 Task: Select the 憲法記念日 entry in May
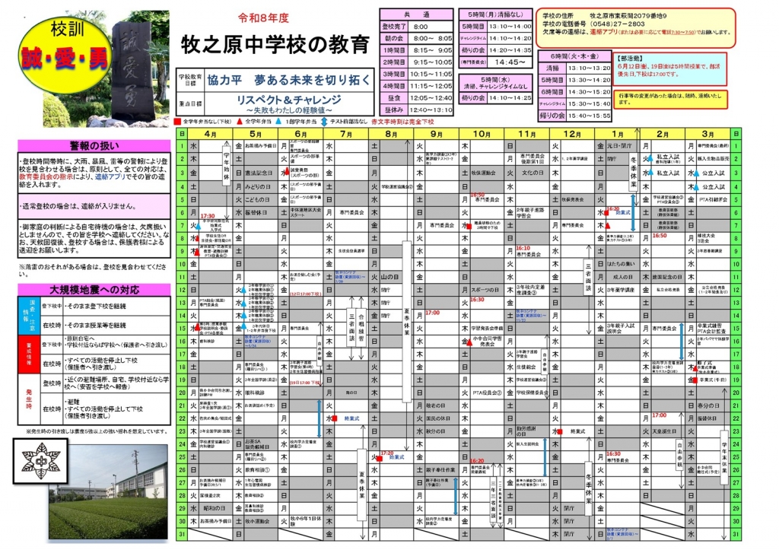point(258,173)
